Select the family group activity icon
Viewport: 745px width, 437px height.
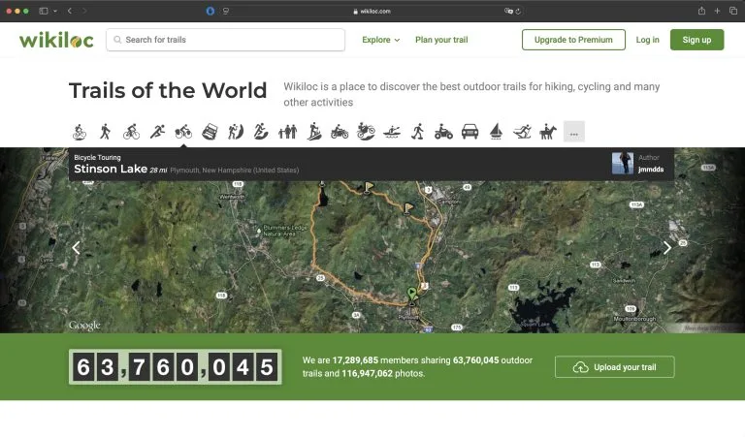pyautogui.click(x=287, y=132)
